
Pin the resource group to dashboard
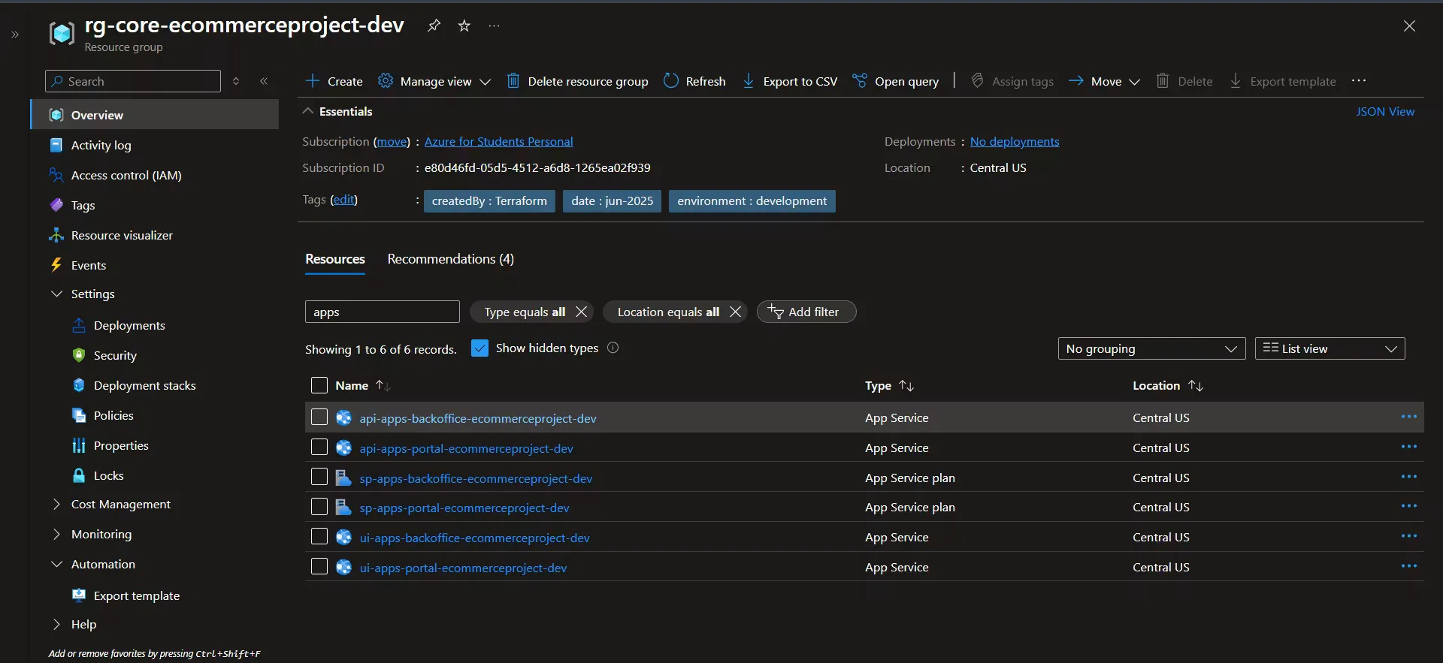[434, 26]
